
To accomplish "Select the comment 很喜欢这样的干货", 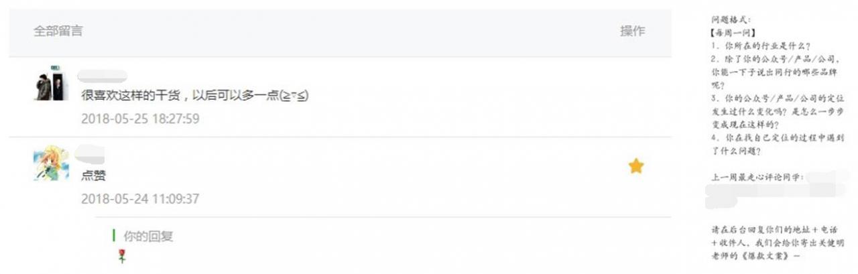I will (194, 95).
